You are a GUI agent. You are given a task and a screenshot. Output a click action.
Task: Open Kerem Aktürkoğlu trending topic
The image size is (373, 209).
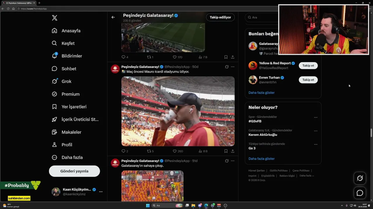pos(263,135)
